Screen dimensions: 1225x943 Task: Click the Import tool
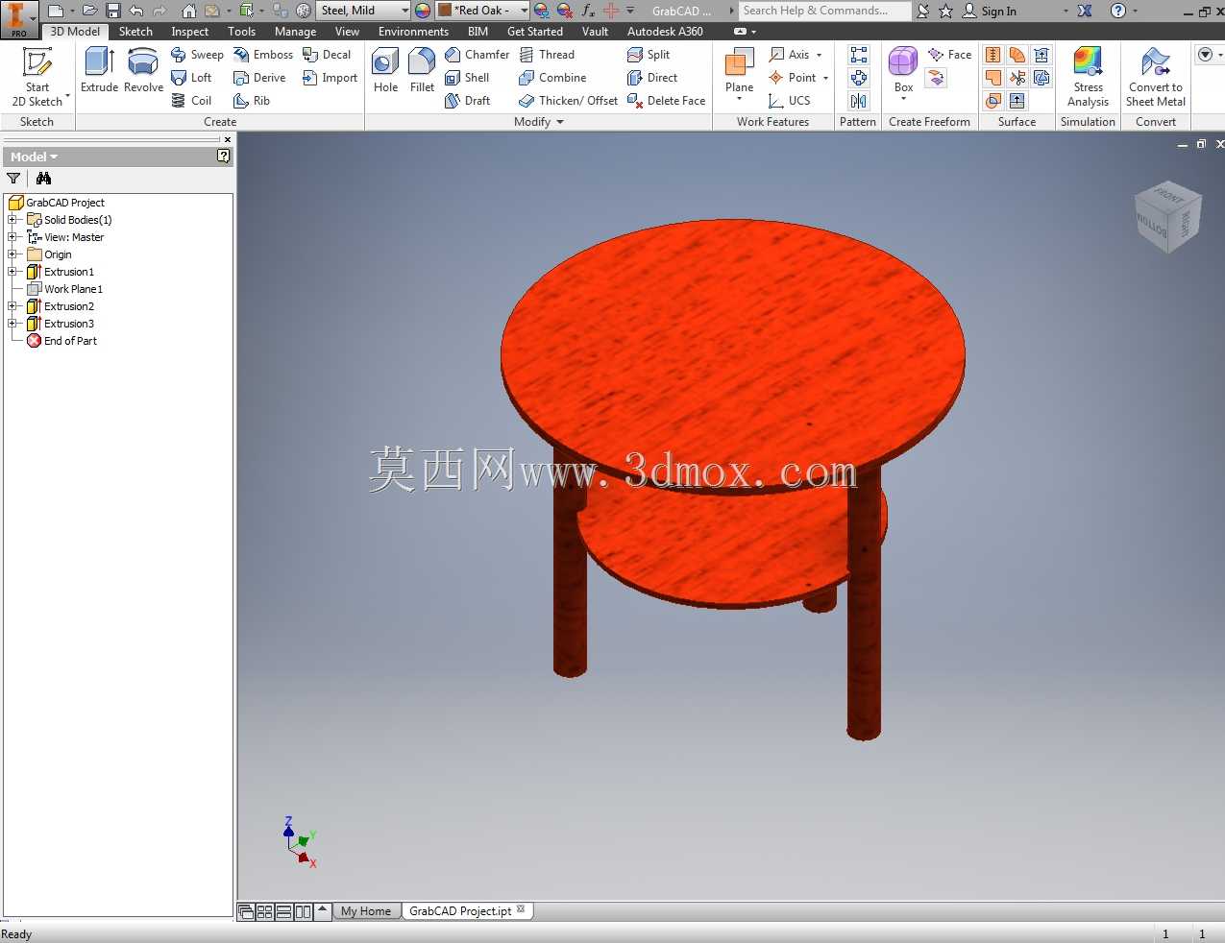coord(330,78)
